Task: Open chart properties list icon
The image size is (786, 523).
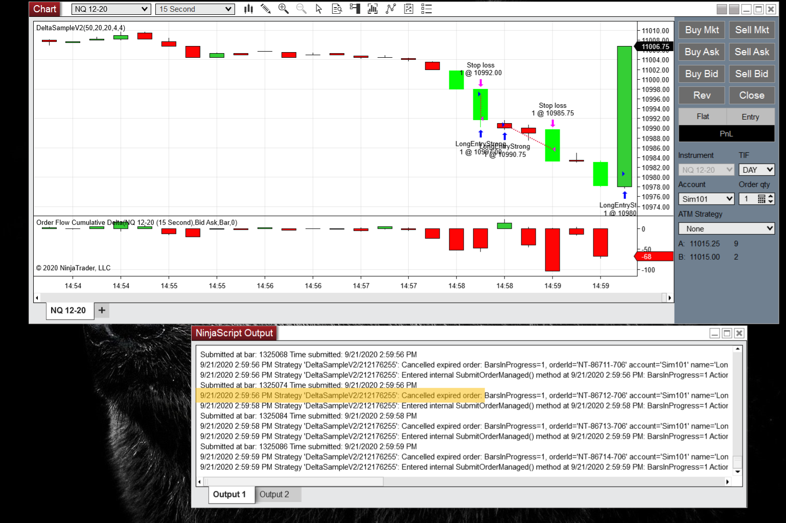Action: click(x=426, y=9)
